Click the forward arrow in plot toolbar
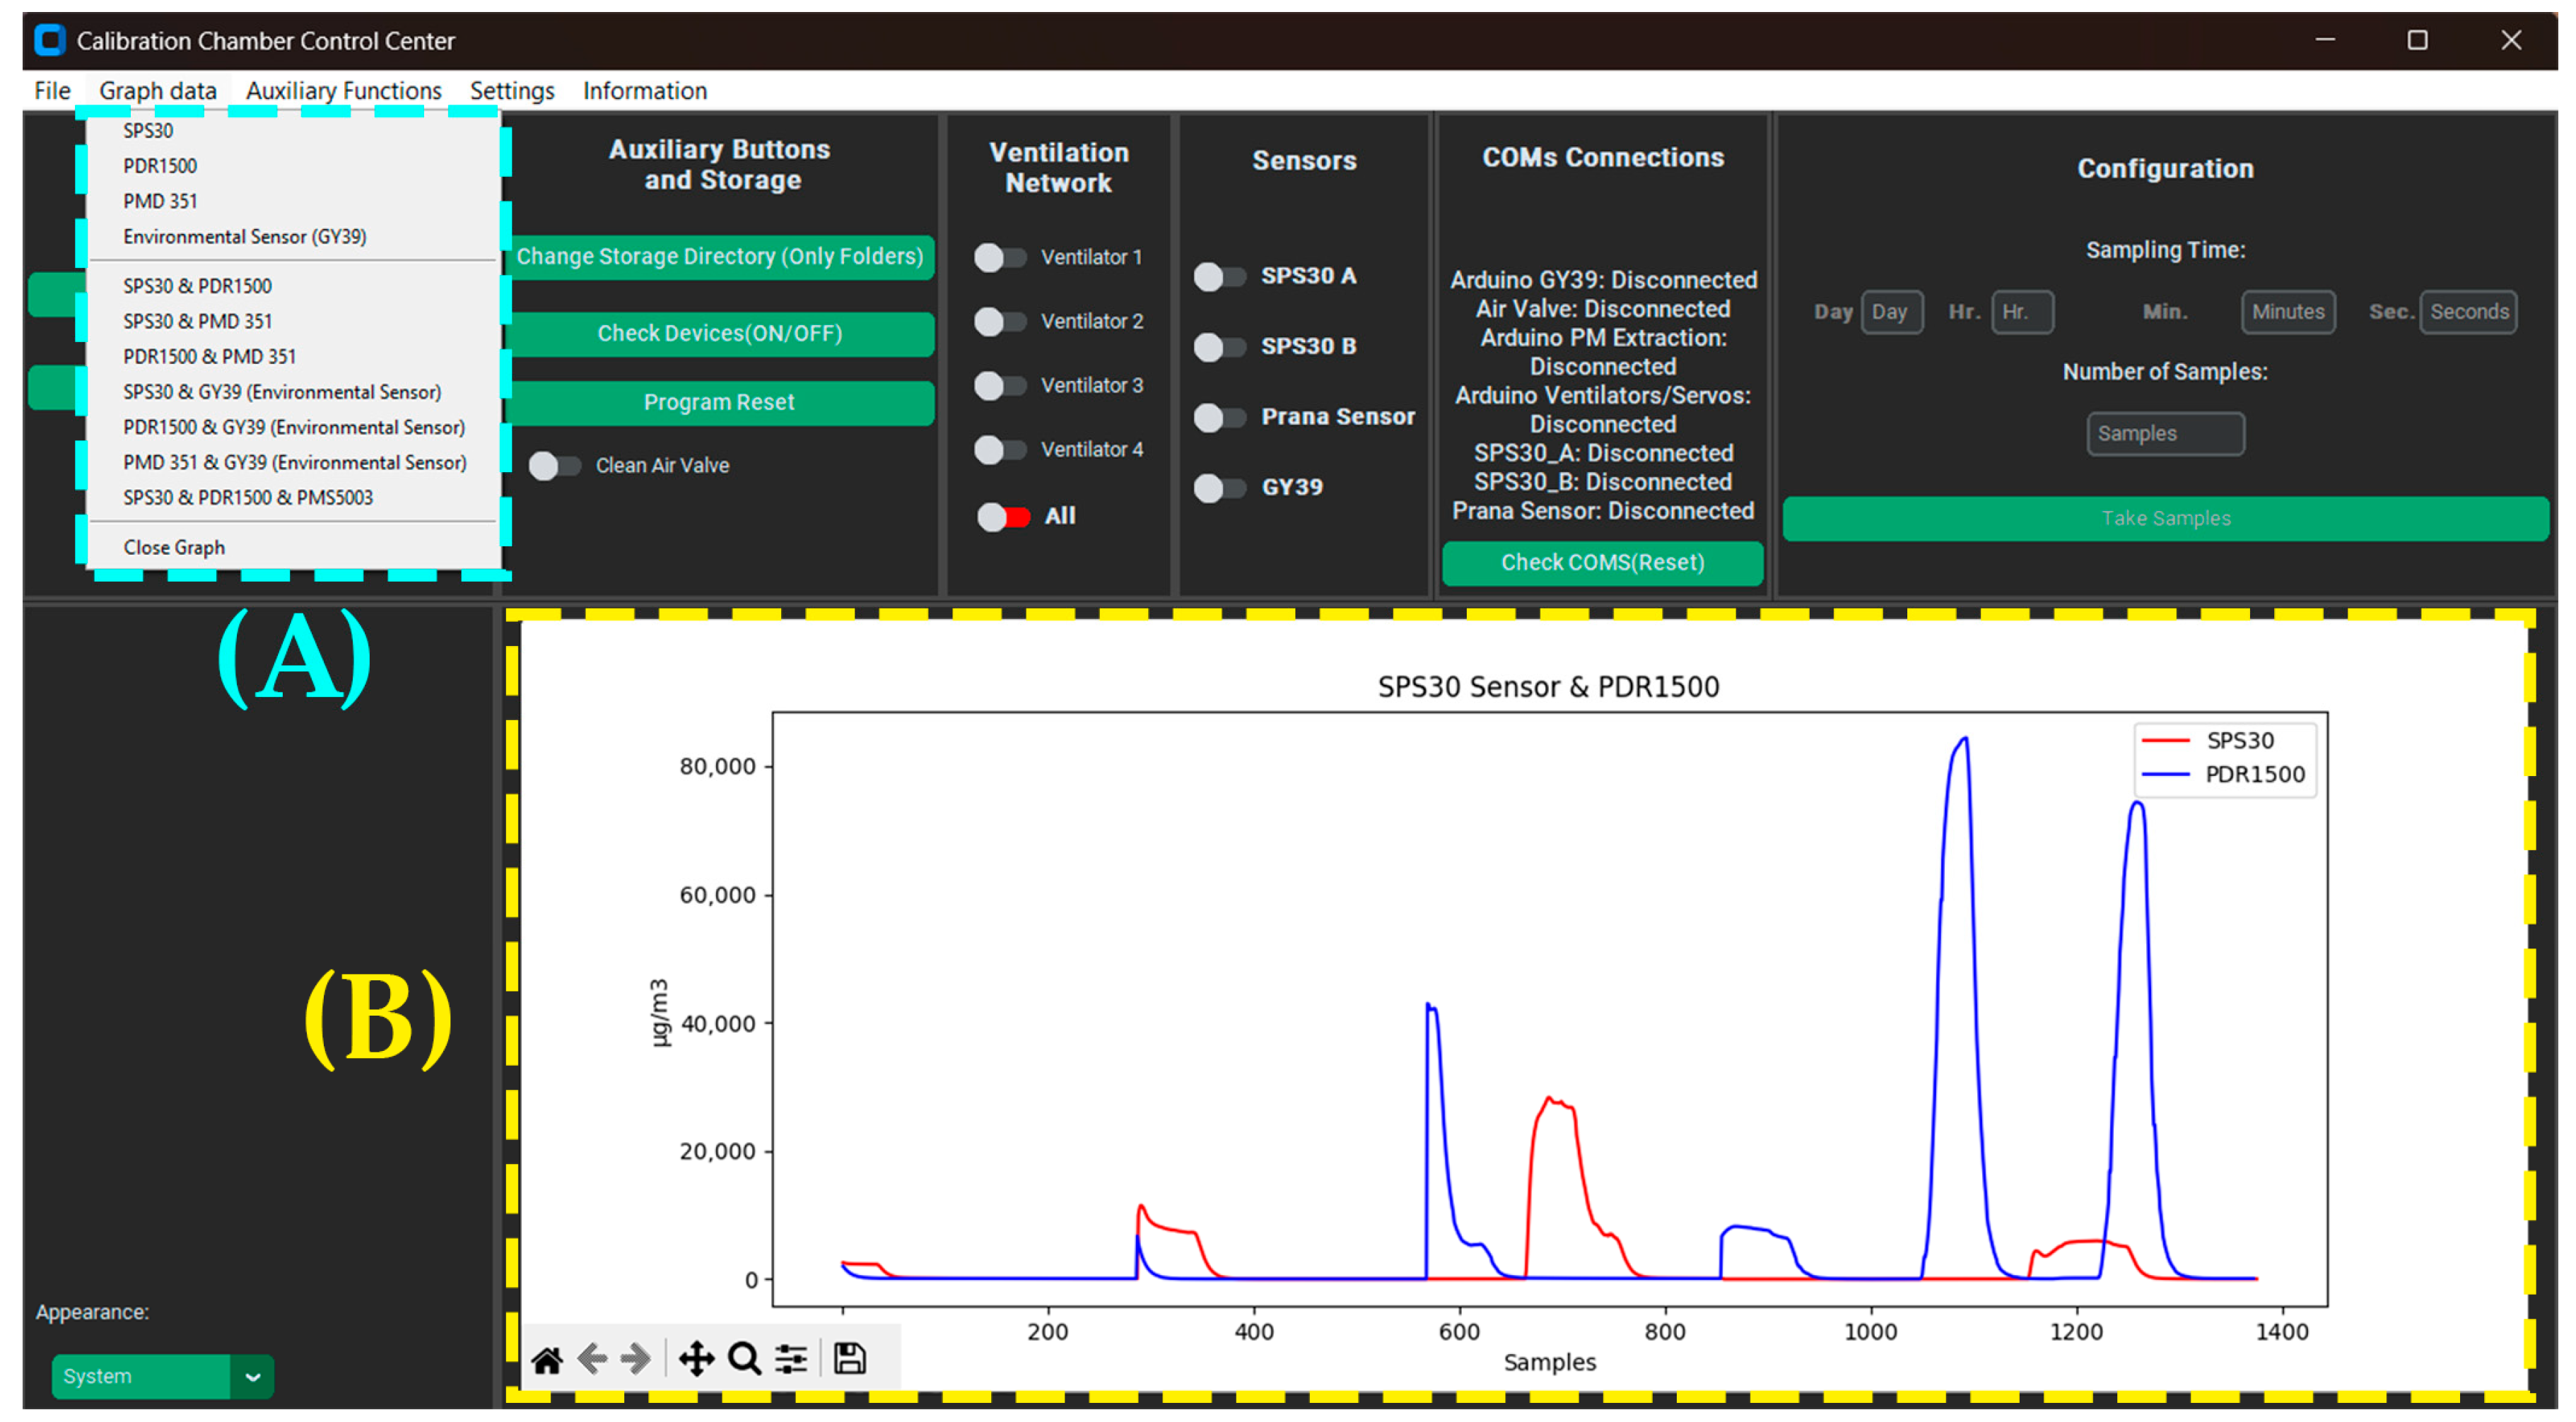 (x=636, y=1360)
